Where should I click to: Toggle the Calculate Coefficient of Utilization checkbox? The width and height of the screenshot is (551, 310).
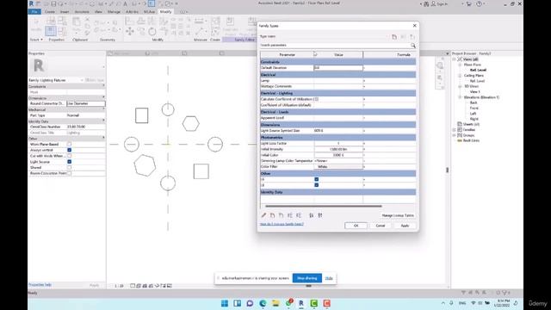tap(316, 100)
